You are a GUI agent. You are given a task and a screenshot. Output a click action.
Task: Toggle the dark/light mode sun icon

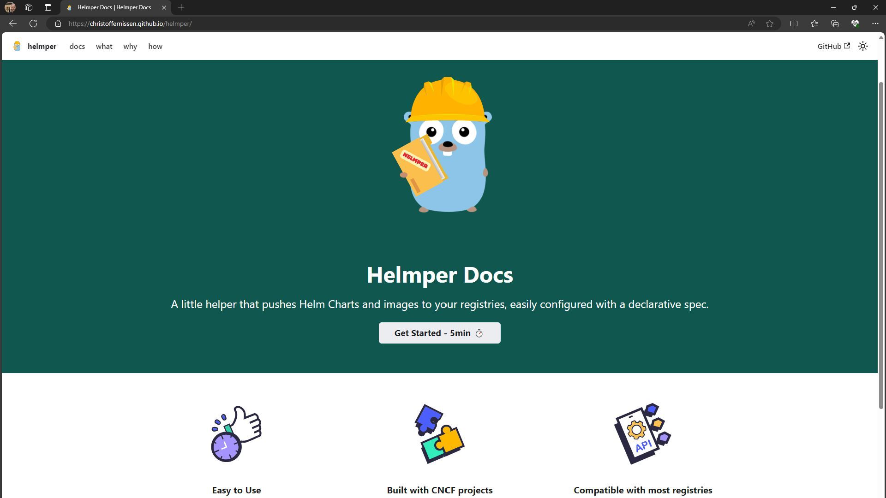tap(863, 46)
